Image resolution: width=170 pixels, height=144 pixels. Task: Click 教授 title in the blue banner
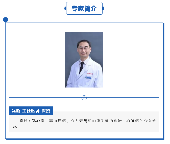46,111
